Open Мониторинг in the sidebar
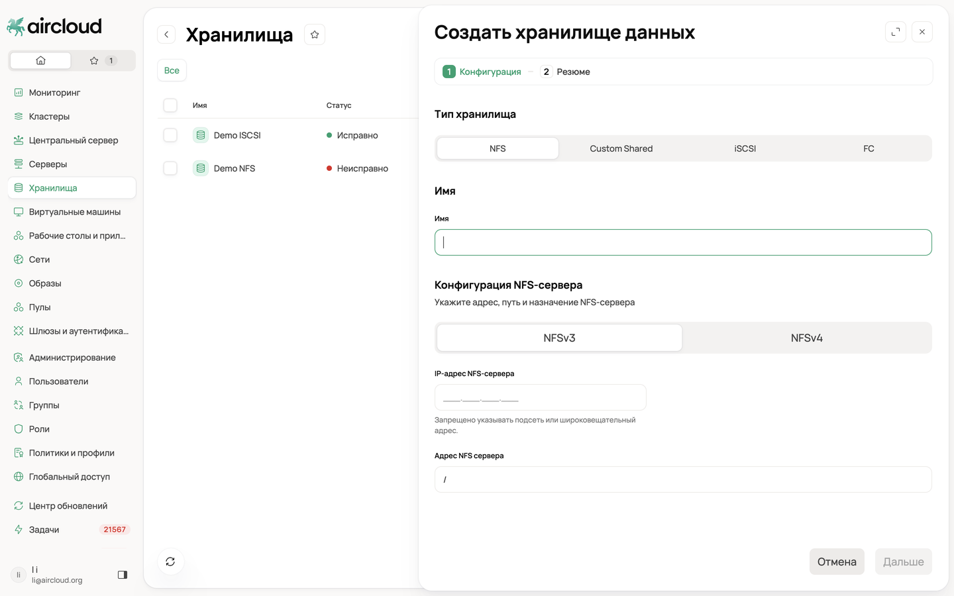The height and width of the screenshot is (596, 954). pyautogui.click(x=72, y=93)
